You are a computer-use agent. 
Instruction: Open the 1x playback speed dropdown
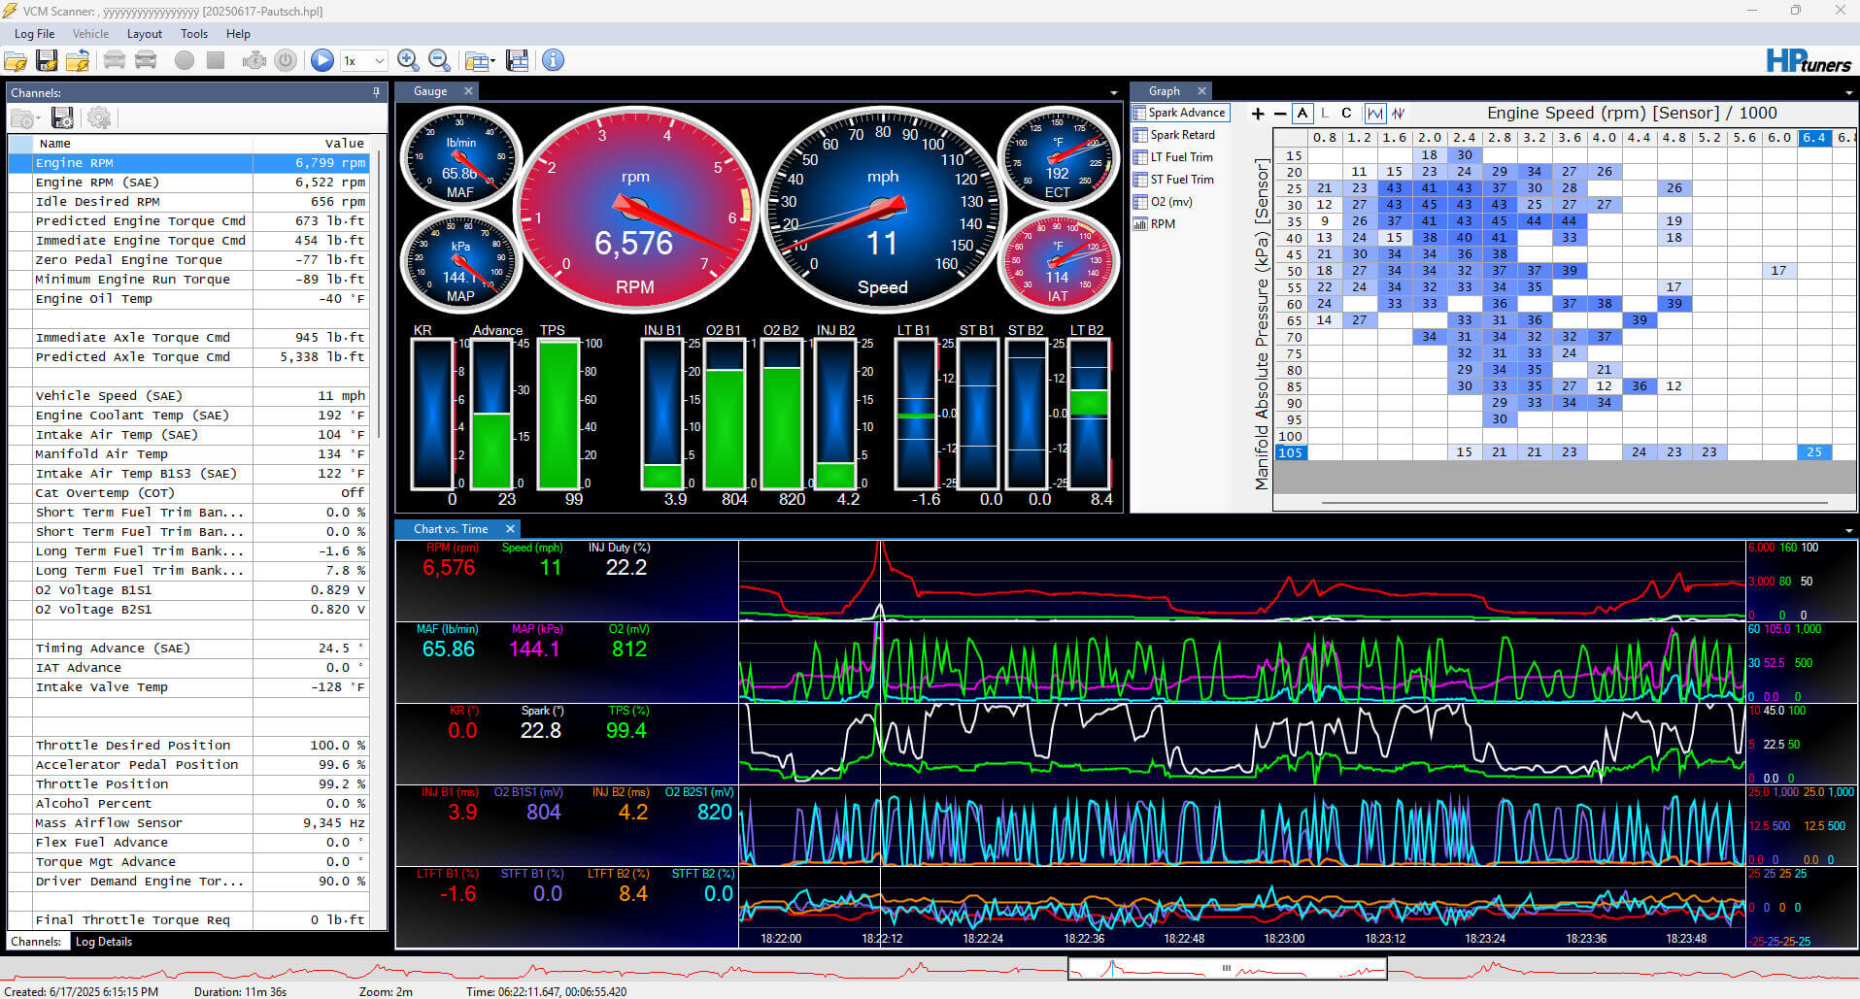(x=364, y=60)
